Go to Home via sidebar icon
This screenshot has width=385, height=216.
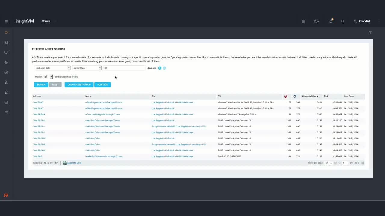pyautogui.click(x=6, y=32)
